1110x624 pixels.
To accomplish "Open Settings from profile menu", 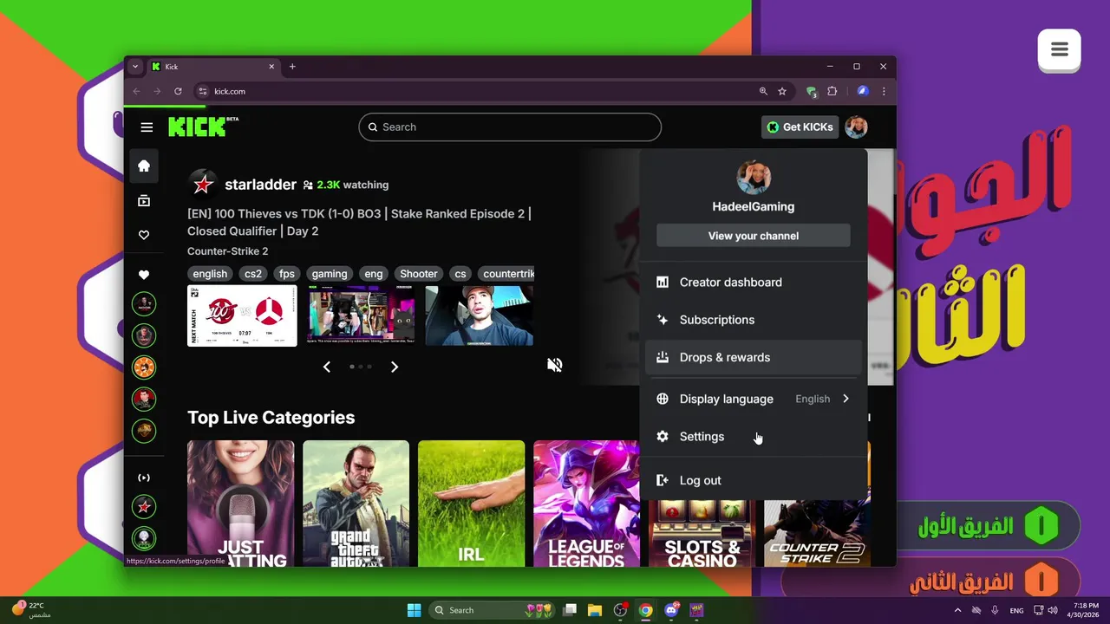I will 754,437.
